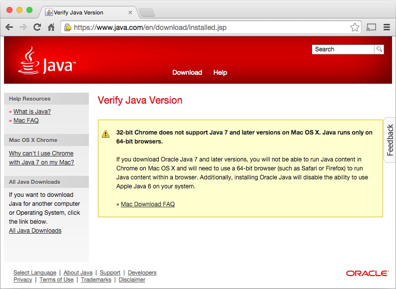The width and height of the screenshot is (396, 289).
Task: Click the Java favicon on the tab
Action: click(49, 12)
